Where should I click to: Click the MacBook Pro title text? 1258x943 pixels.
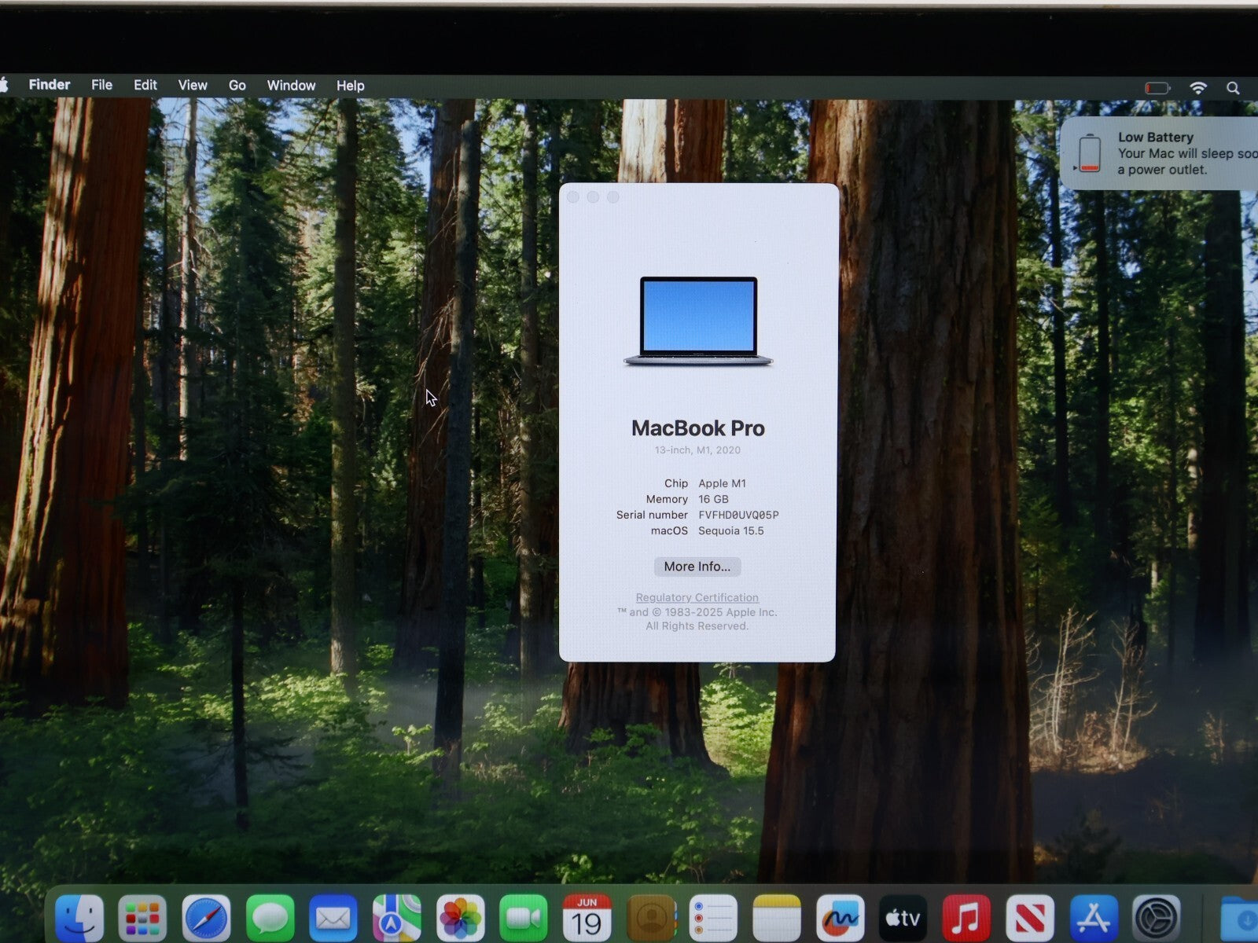698,428
